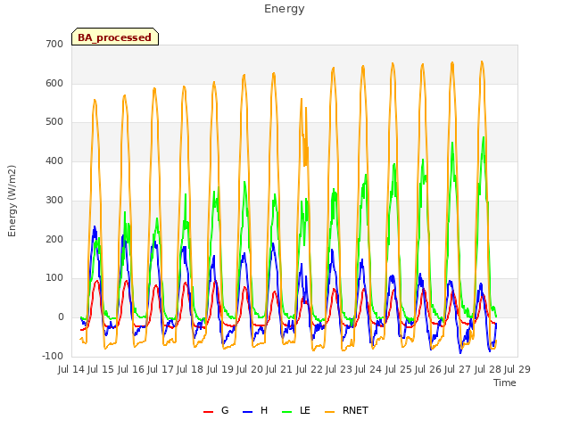Click the Jul 14 x-axis tick label
571x428 pixels.
coord(71,369)
